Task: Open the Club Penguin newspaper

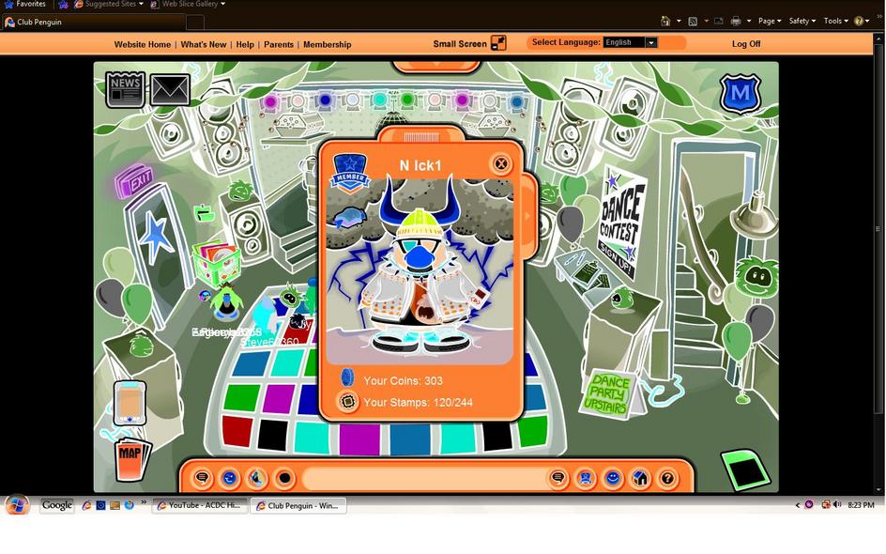Action: (125, 89)
